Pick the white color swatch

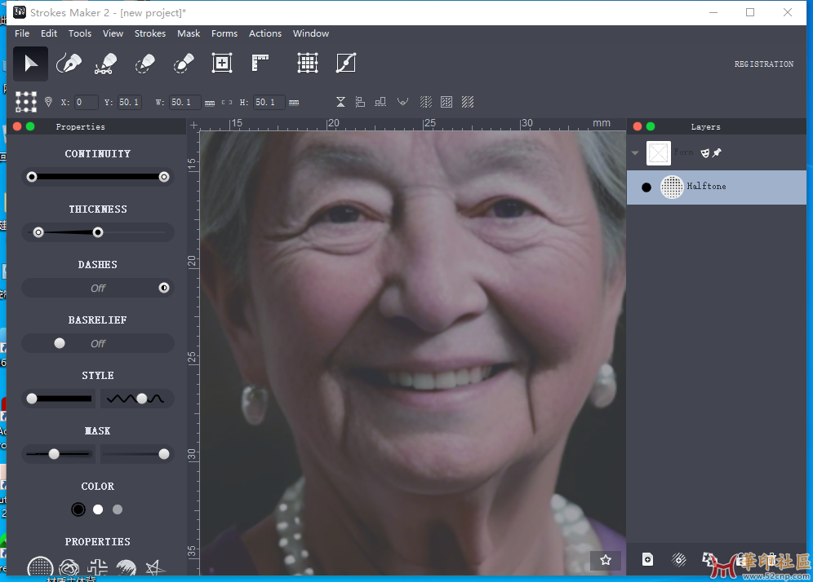(x=98, y=509)
